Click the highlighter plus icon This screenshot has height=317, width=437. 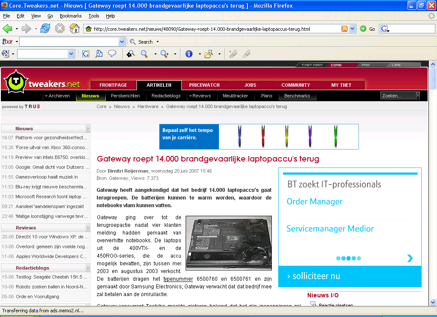point(233,53)
